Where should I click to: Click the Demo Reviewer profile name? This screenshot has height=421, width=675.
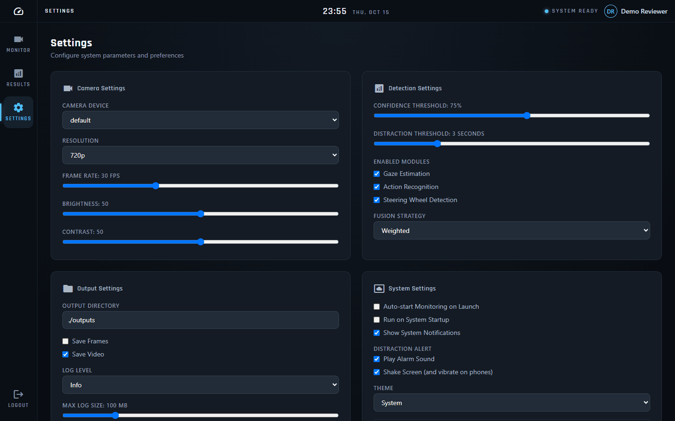coord(644,11)
